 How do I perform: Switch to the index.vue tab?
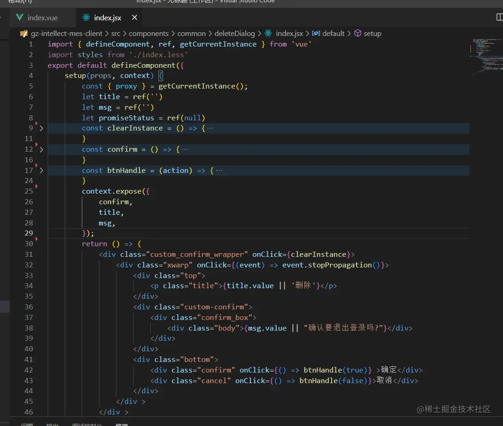pyautogui.click(x=42, y=18)
